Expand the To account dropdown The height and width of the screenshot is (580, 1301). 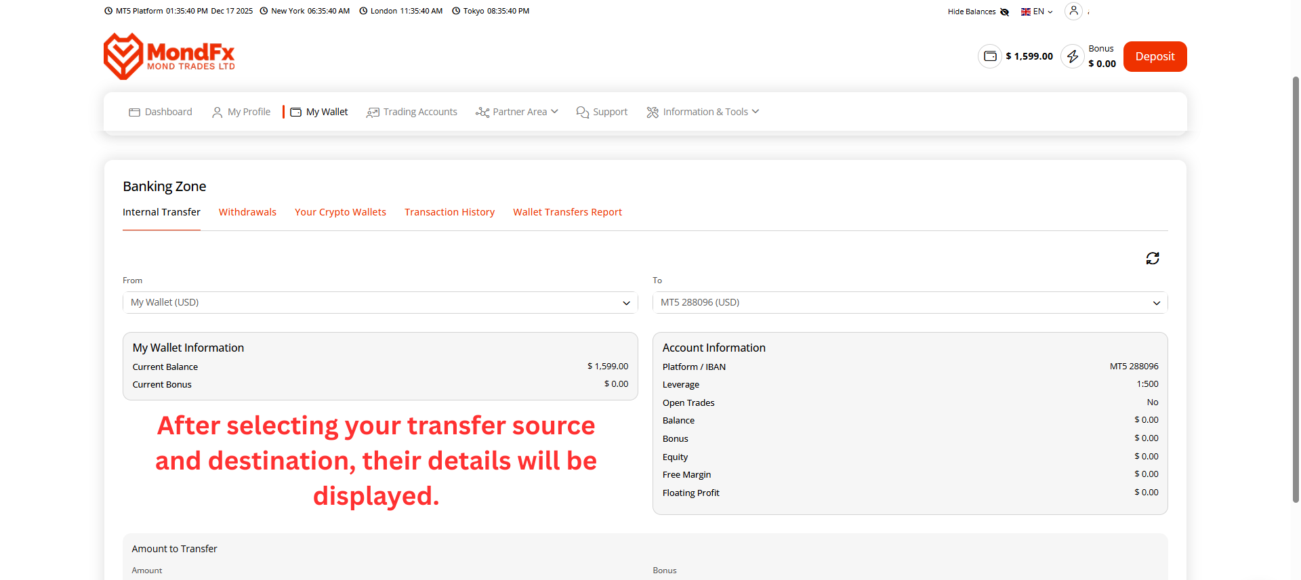point(909,303)
